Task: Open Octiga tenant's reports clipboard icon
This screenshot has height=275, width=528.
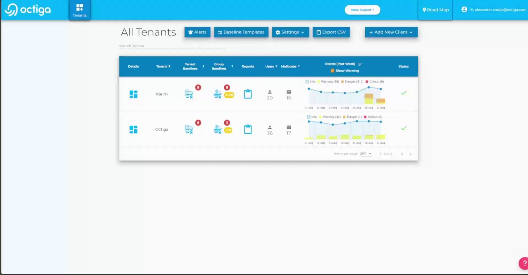Action: (248, 129)
